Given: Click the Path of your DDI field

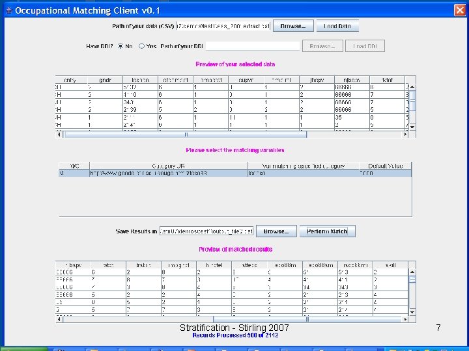Looking at the screenshot, I should [x=253, y=46].
